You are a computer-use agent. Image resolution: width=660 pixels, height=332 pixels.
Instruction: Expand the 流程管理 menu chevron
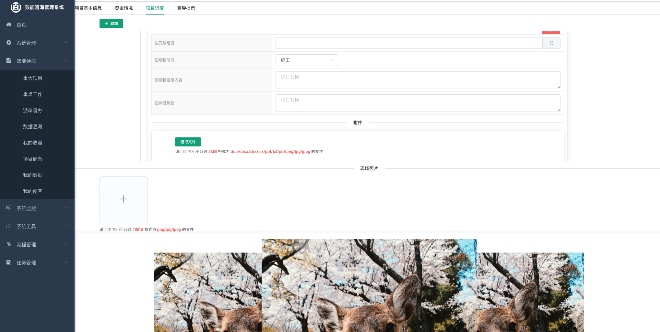(x=66, y=244)
